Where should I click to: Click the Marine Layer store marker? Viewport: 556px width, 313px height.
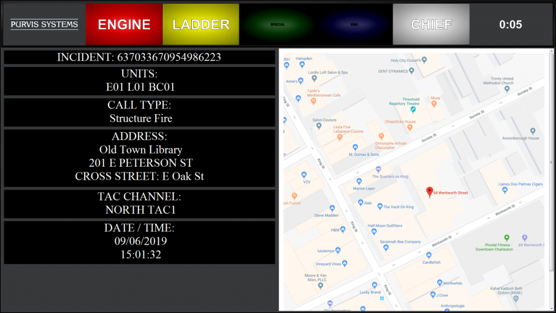[x=359, y=181]
